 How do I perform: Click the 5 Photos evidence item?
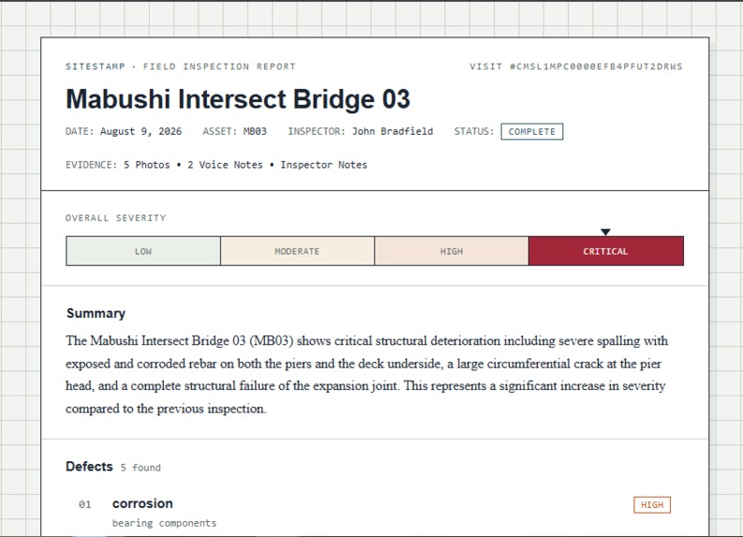(x=147, y=165)
